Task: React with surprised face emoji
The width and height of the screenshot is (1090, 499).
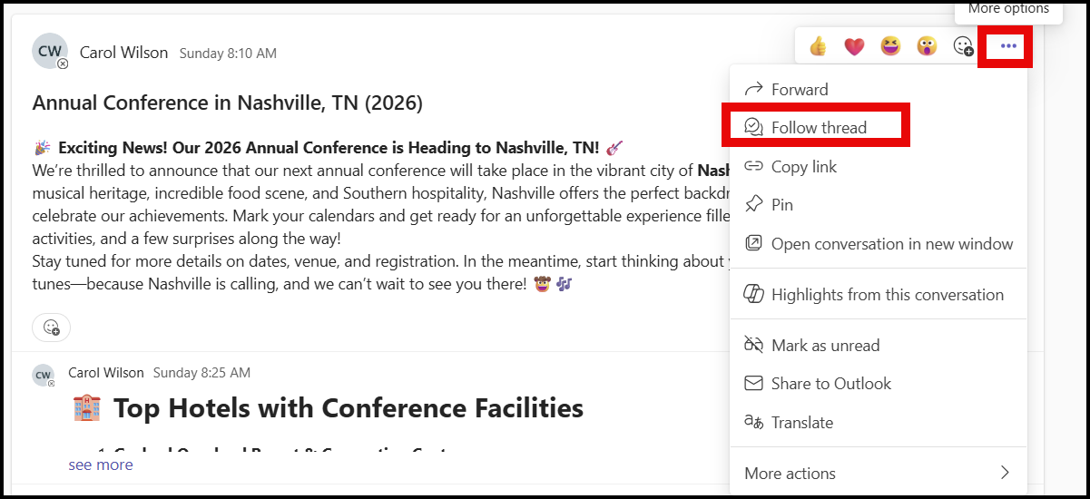Action: (x=927, y=46)
